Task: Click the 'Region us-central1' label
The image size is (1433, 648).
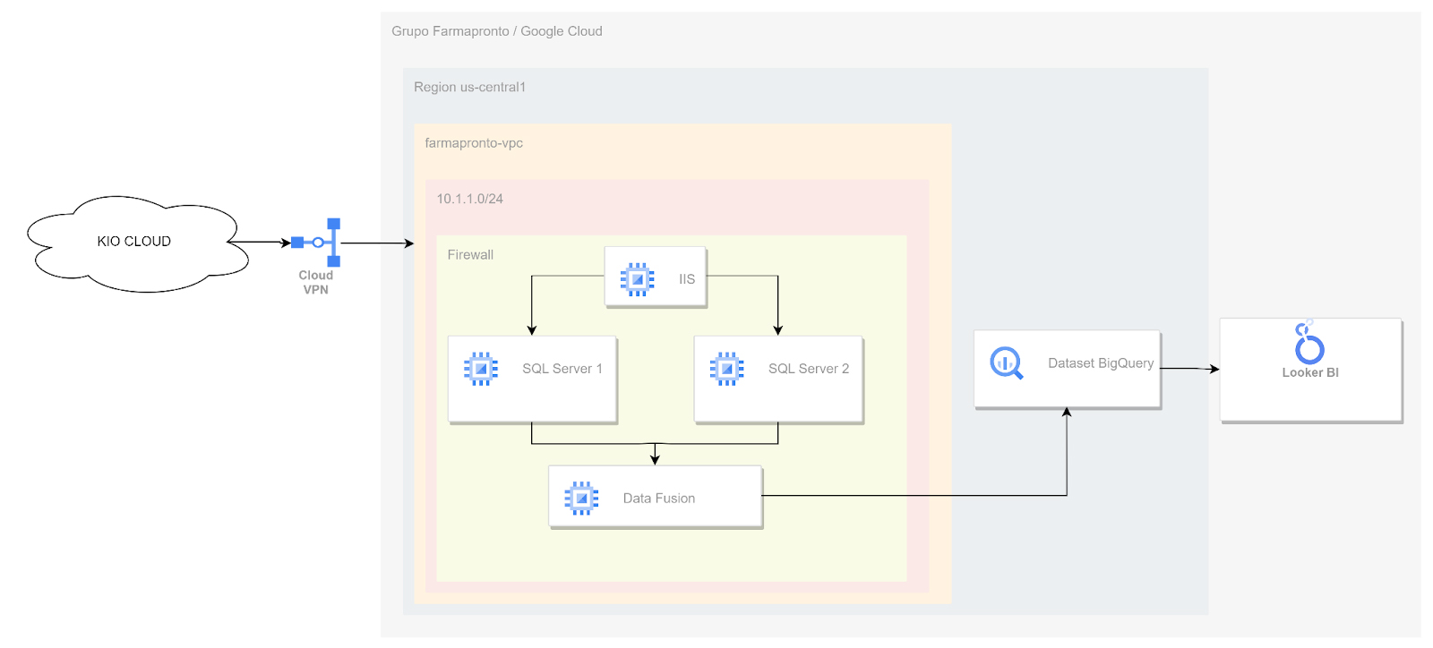Action: (469, 87)
